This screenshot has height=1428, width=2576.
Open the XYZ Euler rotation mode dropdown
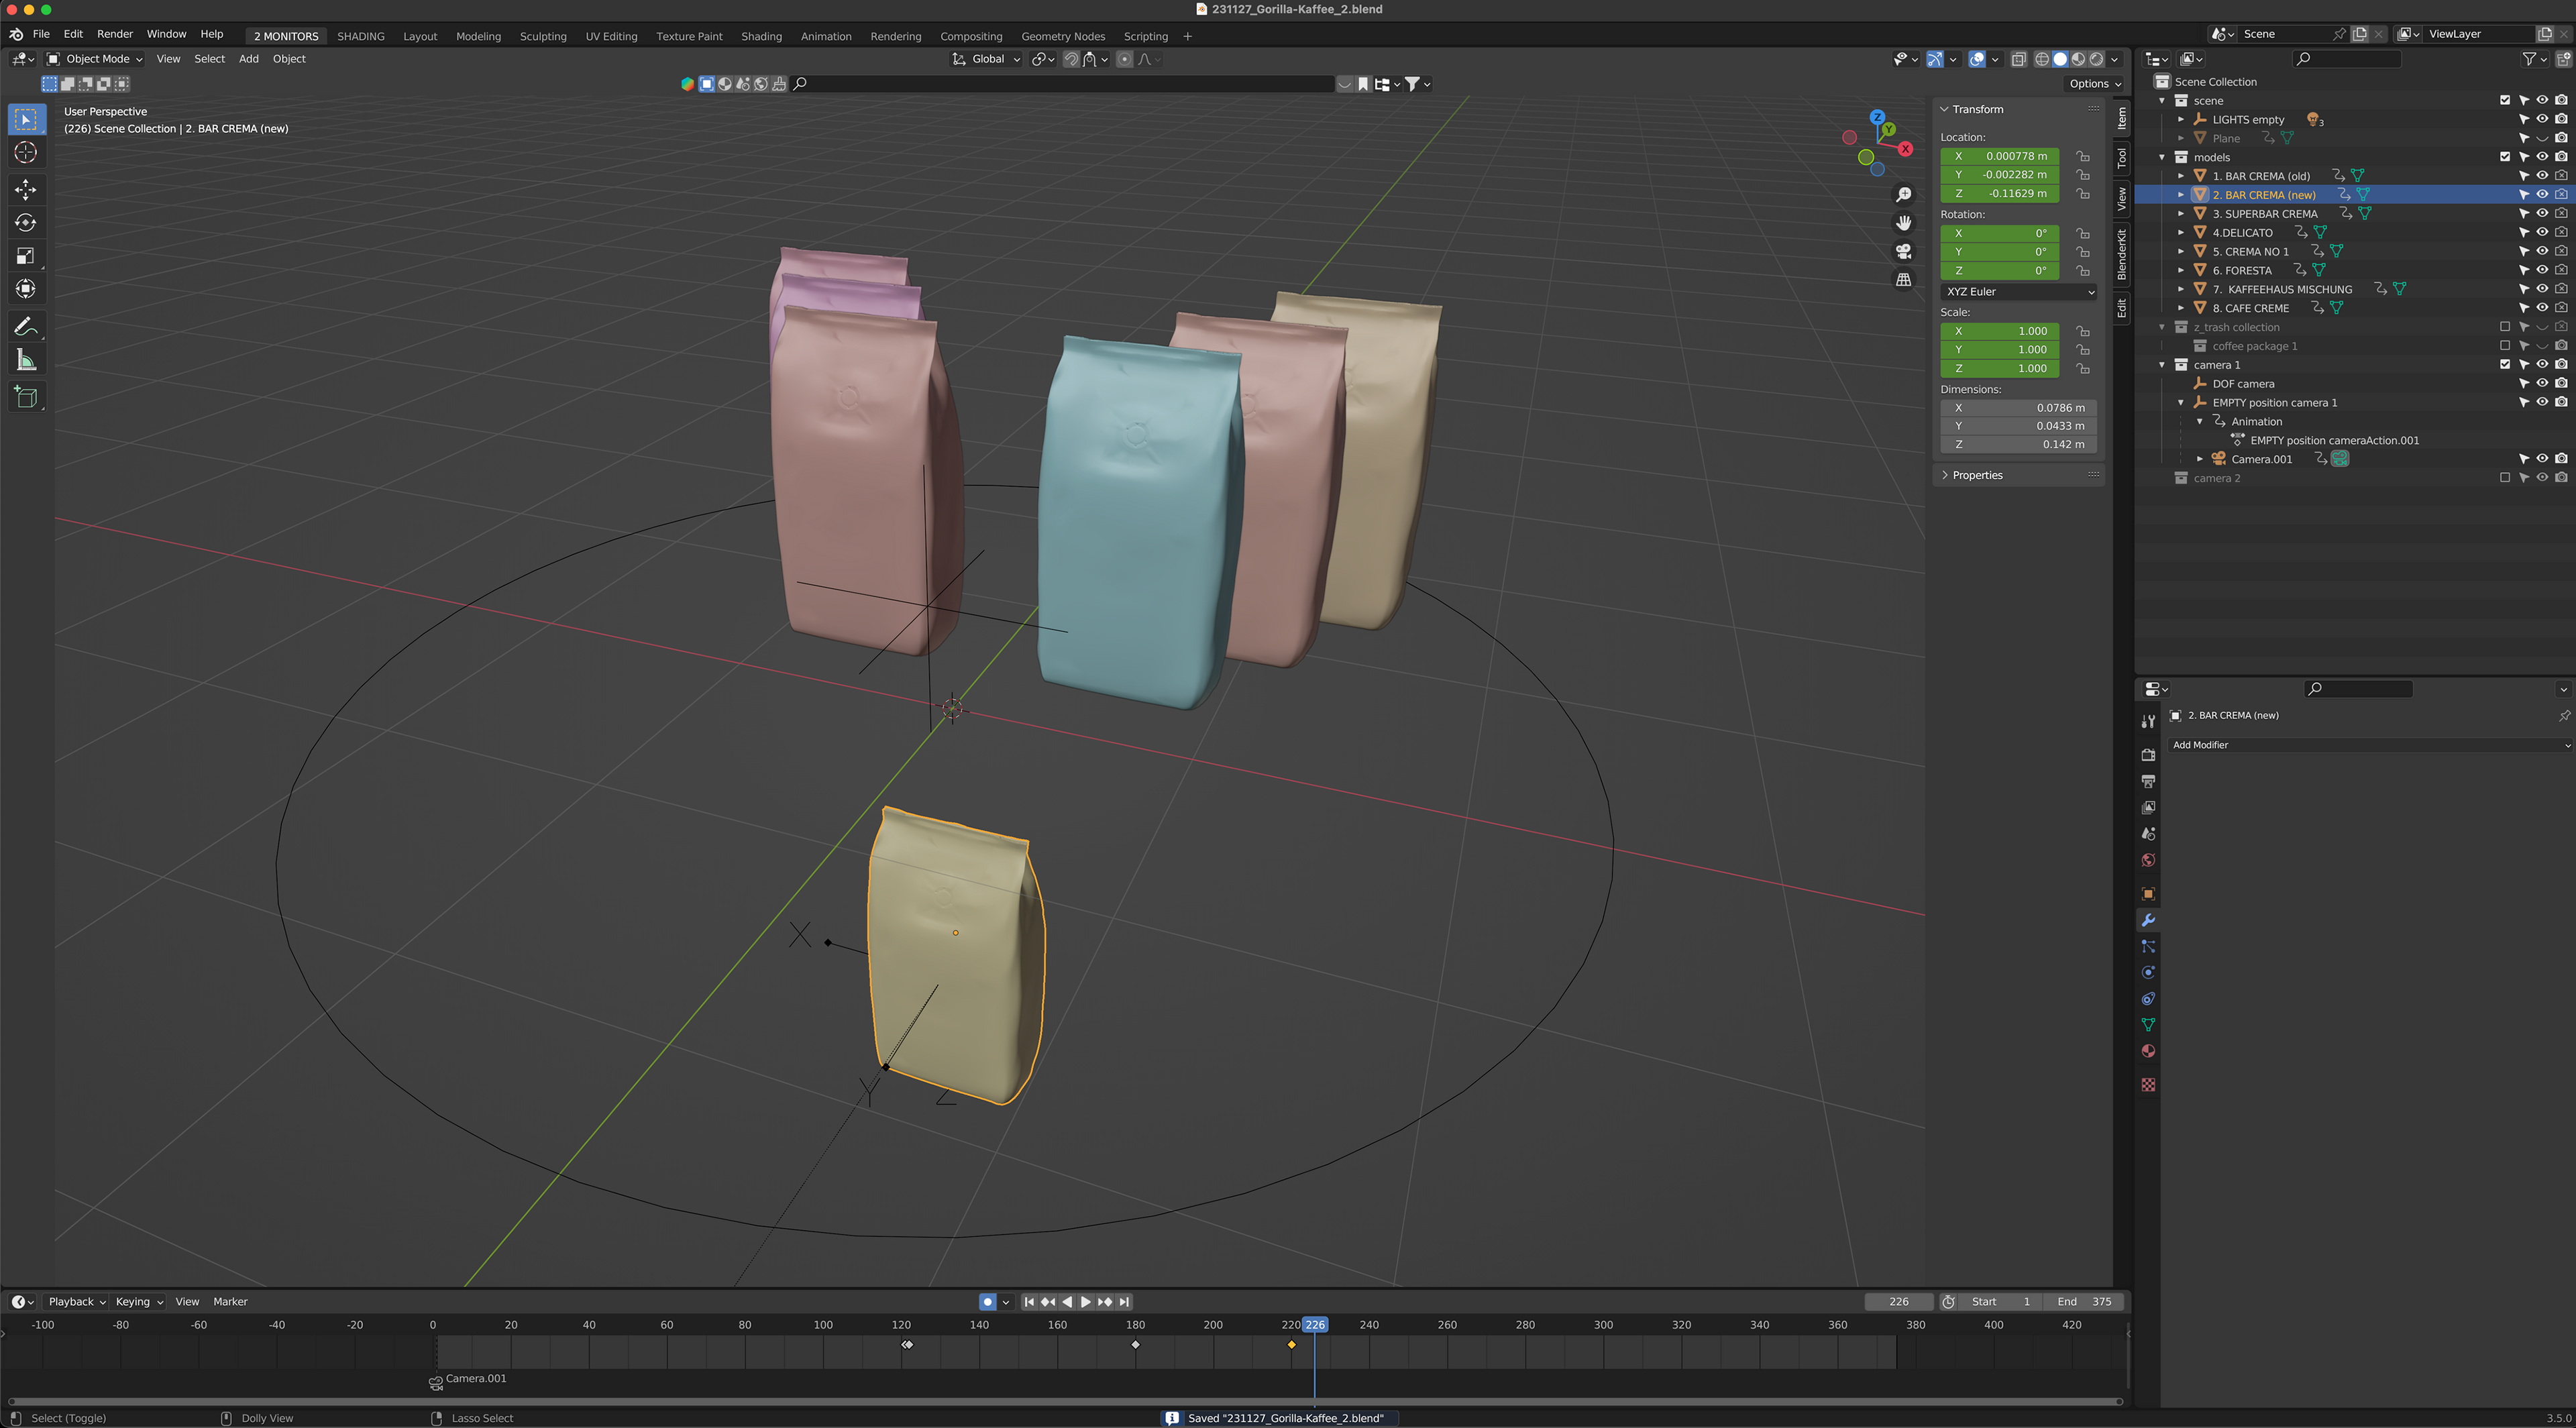[x=2018, y=292]
